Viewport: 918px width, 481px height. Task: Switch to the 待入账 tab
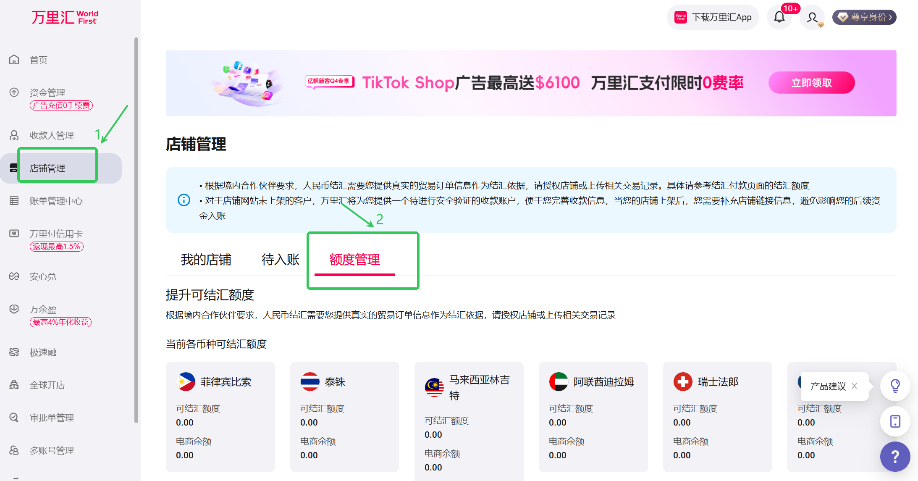pos(280,260)
